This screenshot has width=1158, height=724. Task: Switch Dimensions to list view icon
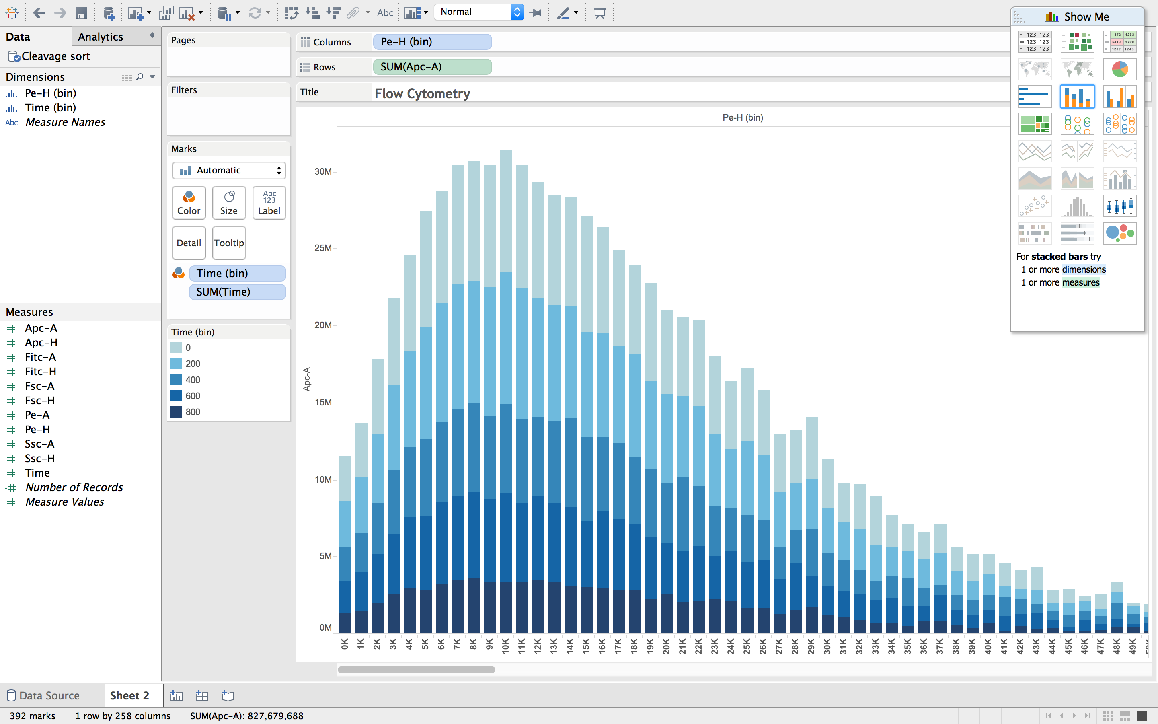click(x=127, y=76)
